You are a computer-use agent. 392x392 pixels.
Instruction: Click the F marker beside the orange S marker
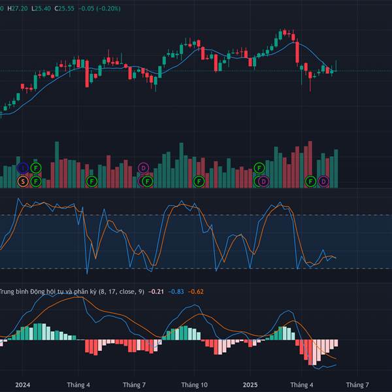coord(36,182)
